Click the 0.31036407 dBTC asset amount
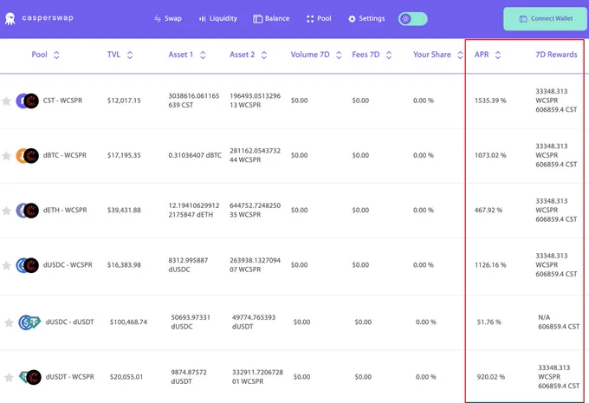589x403 pixels. click(x=195, y=155)
